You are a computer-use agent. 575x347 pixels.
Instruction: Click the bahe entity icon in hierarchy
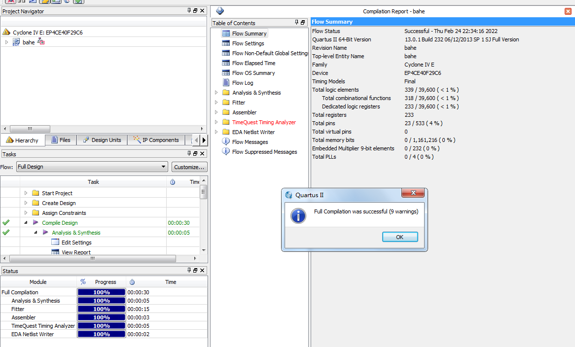pyautogui.click(x=16, y=42)
